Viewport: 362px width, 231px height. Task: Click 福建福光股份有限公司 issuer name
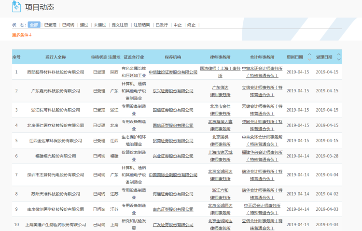coord(56,156)
